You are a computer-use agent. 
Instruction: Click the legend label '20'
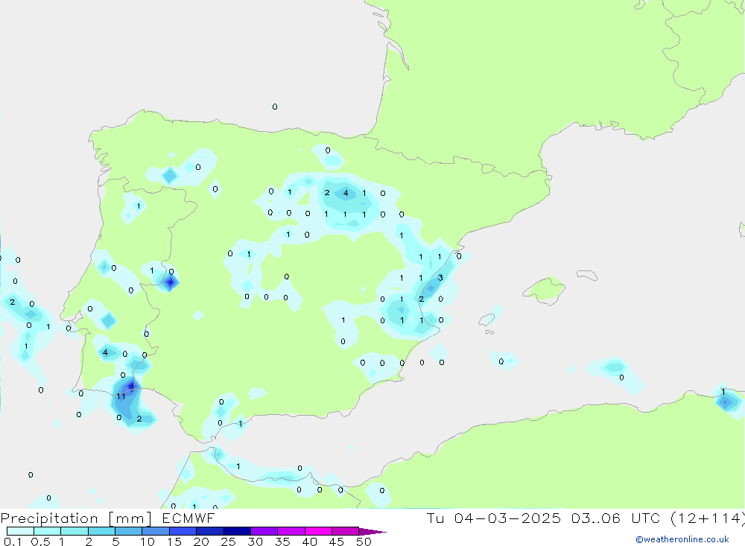pyautogui.click(x=201, y=542)
